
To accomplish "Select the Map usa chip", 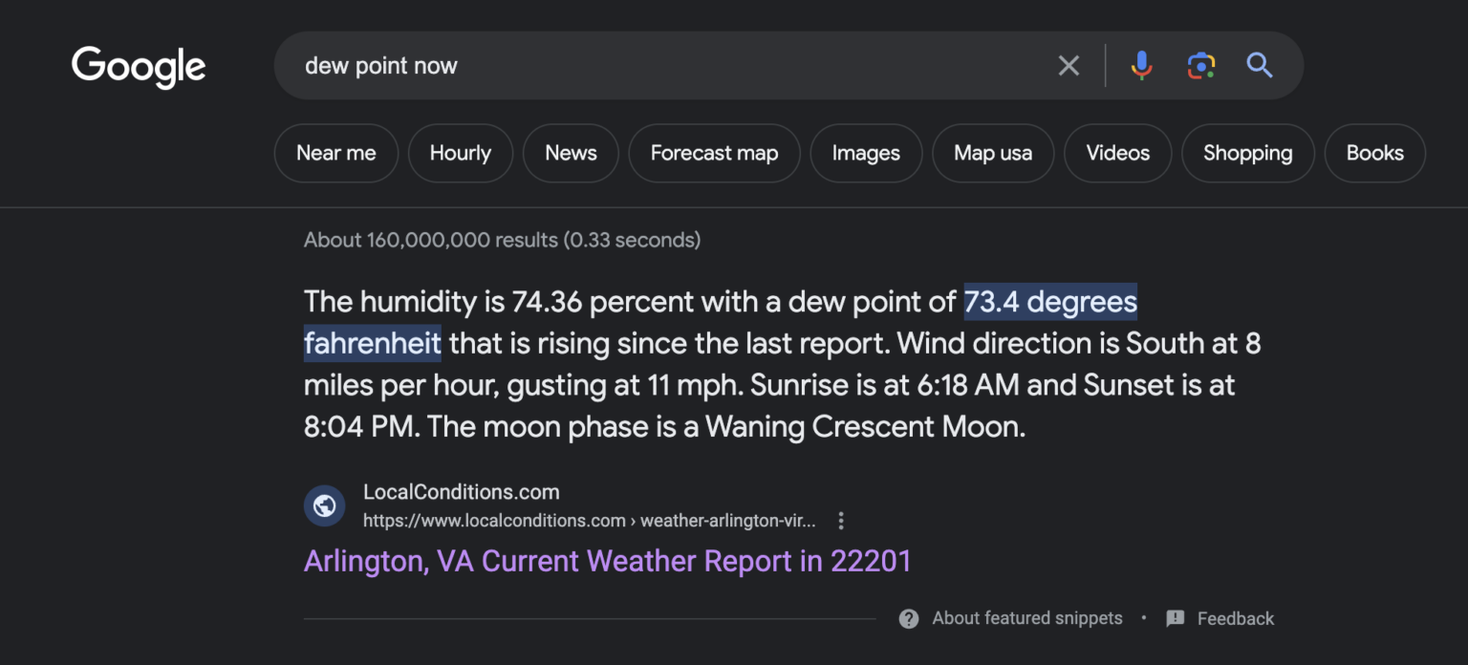I will pyautogui.click(x=993, y=153).
